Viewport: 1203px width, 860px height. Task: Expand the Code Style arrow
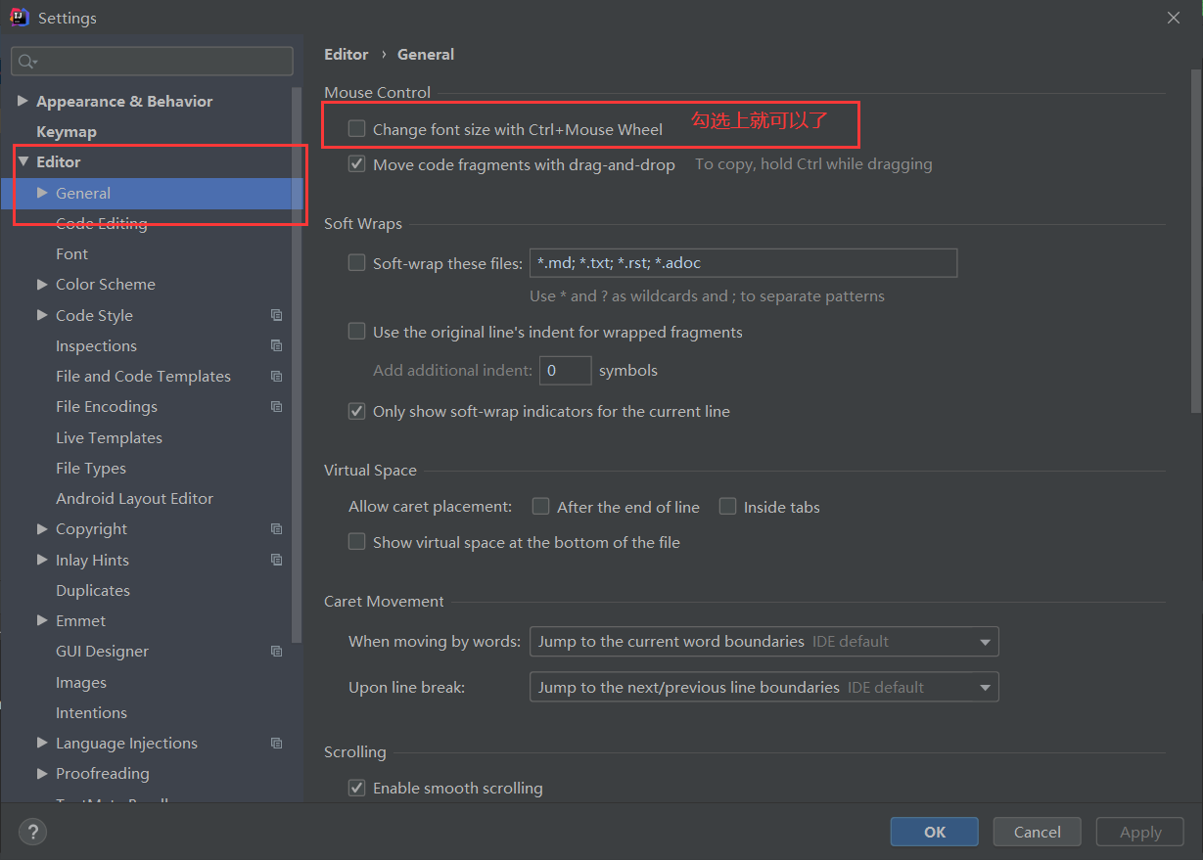tap(42, 315)
